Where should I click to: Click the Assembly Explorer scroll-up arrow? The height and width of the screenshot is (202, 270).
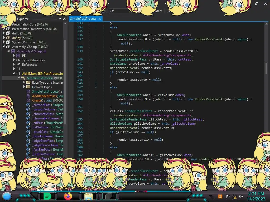[65, 24]
